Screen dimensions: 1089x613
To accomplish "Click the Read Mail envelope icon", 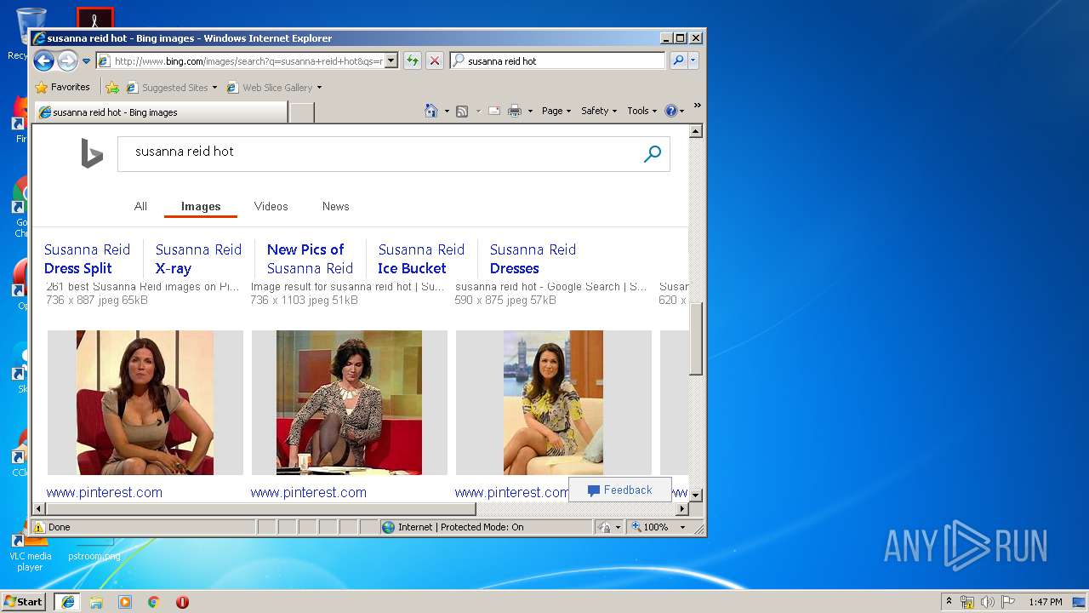I will point(493,111).
